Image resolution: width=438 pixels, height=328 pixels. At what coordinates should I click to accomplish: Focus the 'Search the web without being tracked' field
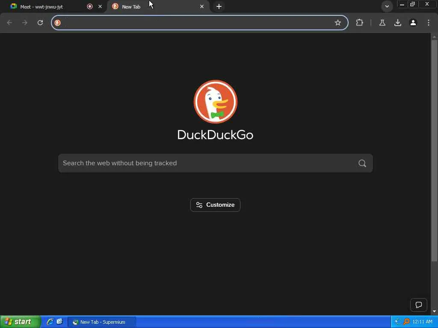(216, 163)
